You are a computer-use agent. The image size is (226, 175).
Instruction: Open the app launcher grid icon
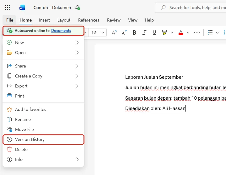tap(7, 7)
